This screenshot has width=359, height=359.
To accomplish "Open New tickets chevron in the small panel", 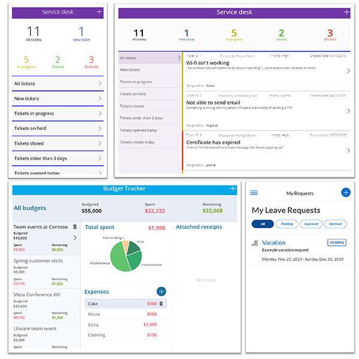I will [100, 99].
